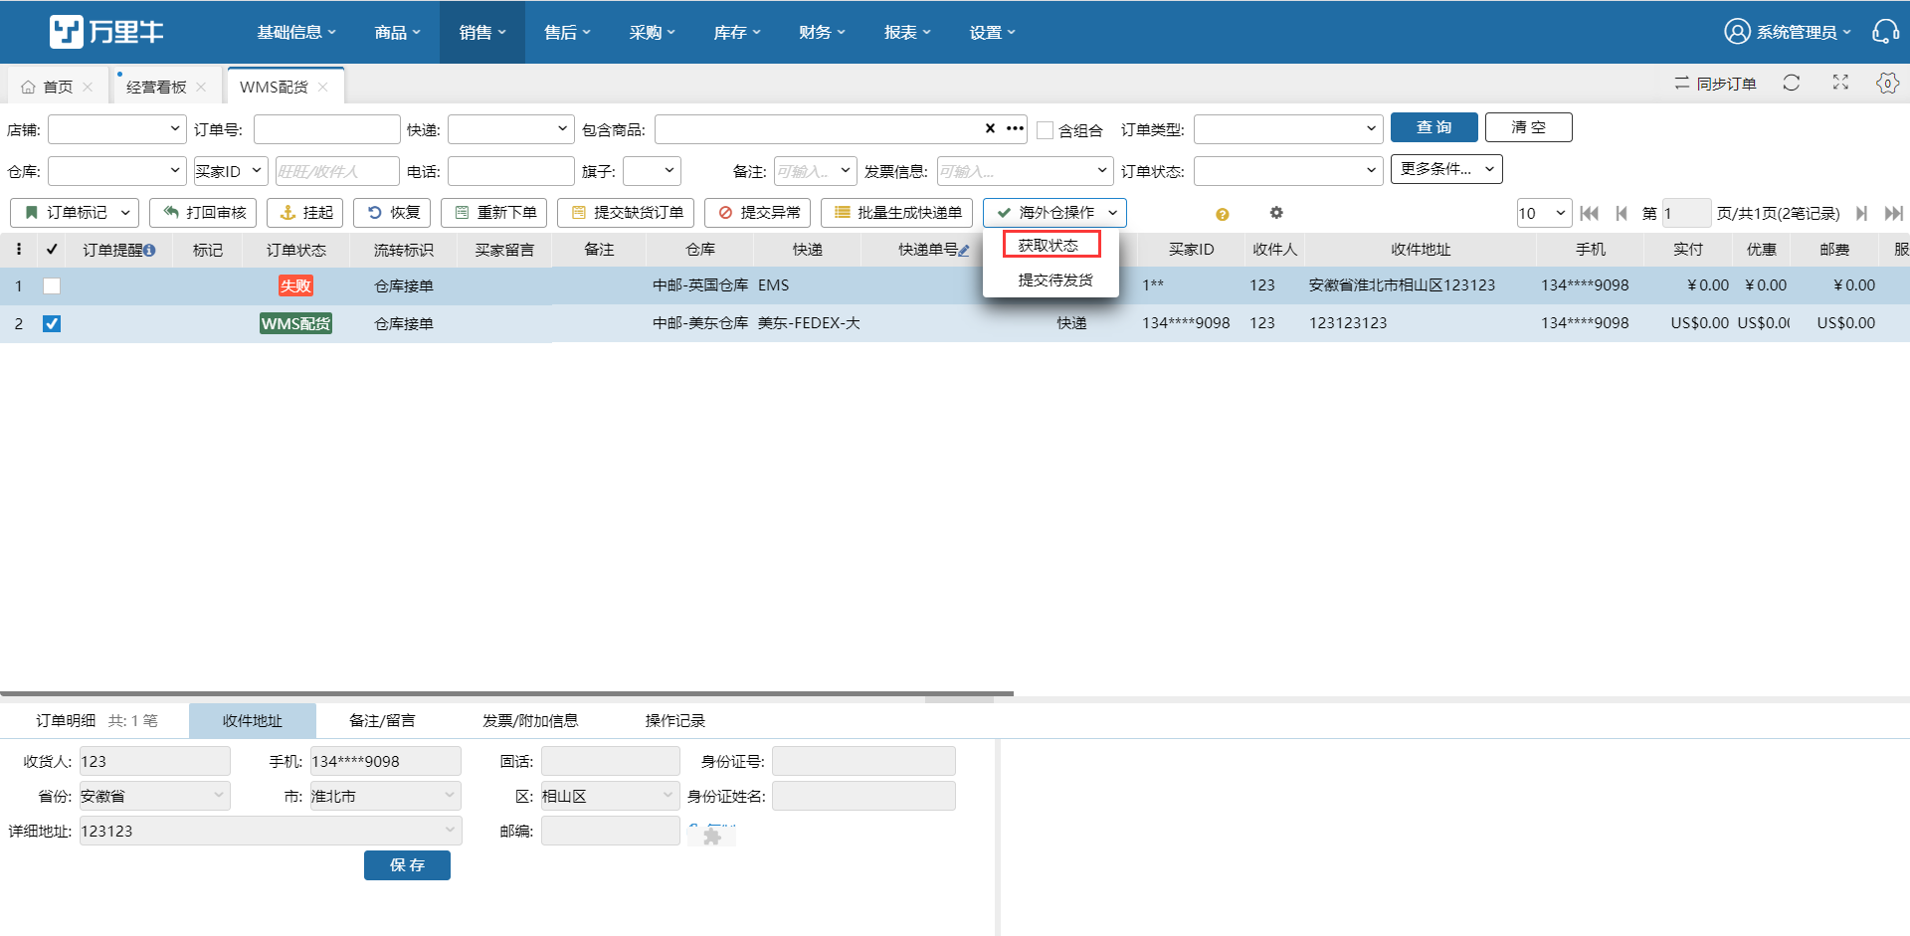Switch to 订单明细 tab

point(95,721)
